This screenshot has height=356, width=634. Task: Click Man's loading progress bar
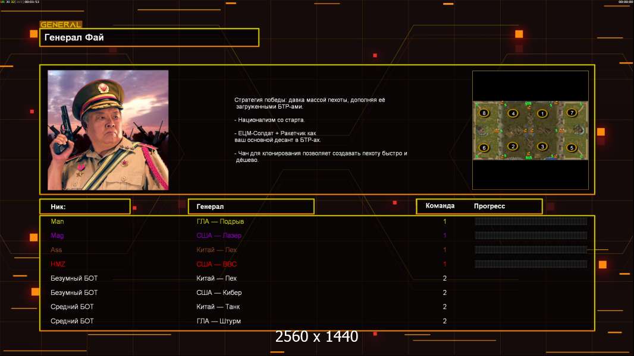[531, 221]
